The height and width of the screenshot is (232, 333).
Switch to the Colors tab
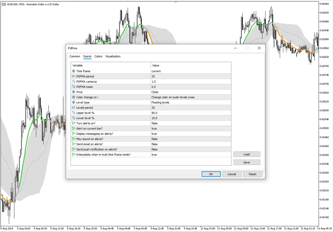point(98,56)
